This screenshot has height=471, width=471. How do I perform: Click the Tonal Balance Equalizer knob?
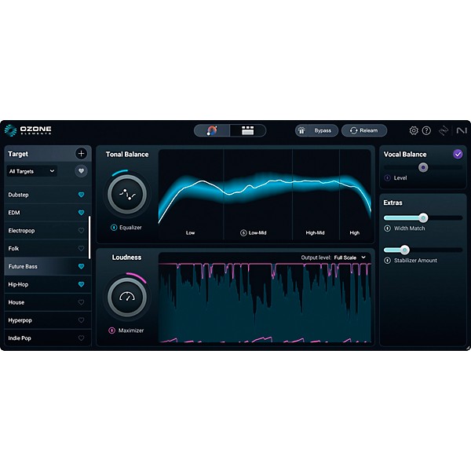click(127, 194)
